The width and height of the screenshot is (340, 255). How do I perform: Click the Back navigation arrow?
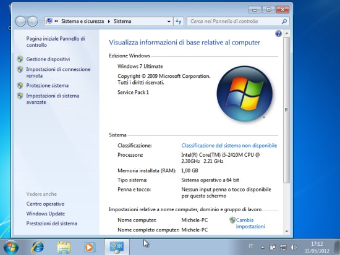pos(20,21)
